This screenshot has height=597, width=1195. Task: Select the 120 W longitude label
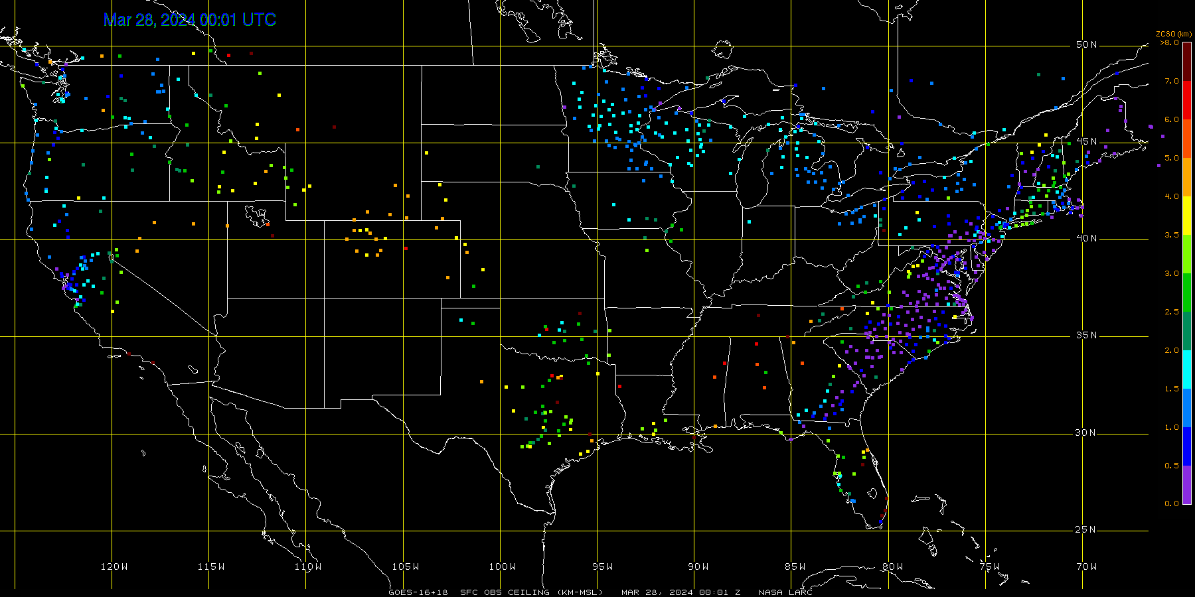114,566
